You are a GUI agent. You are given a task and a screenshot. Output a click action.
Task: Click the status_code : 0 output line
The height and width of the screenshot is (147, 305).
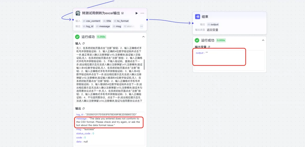click(85, 133)
